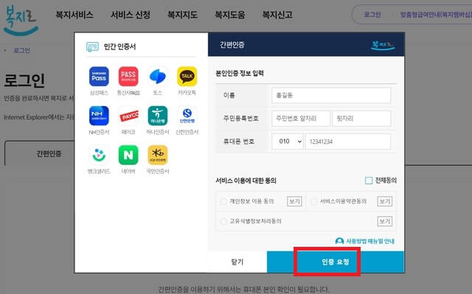Click the 민간 인증서 certificate icon
The height and width of the screenshot is (294, 472).
(92, 47)
